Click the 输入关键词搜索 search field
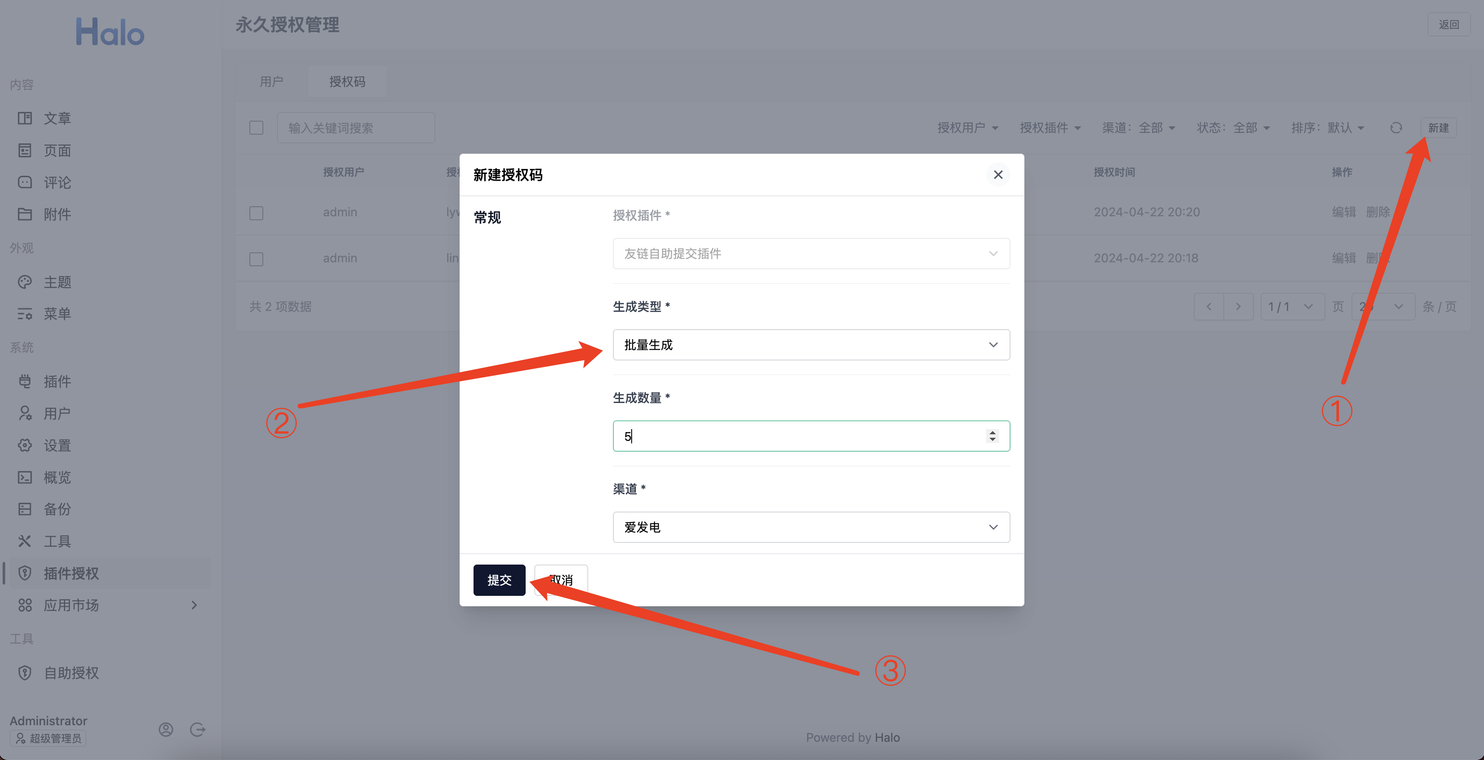1484x760 pixels. (x=356, y=128)
